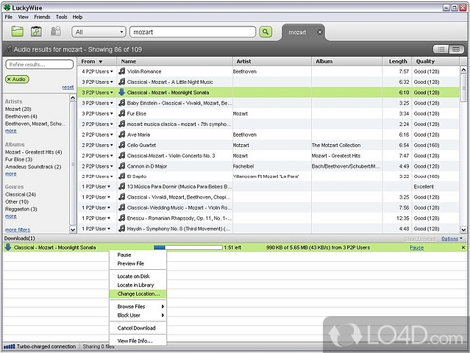Click the download progress bar
The width and height of the screenshot is (470, 353).
[188, 248]
